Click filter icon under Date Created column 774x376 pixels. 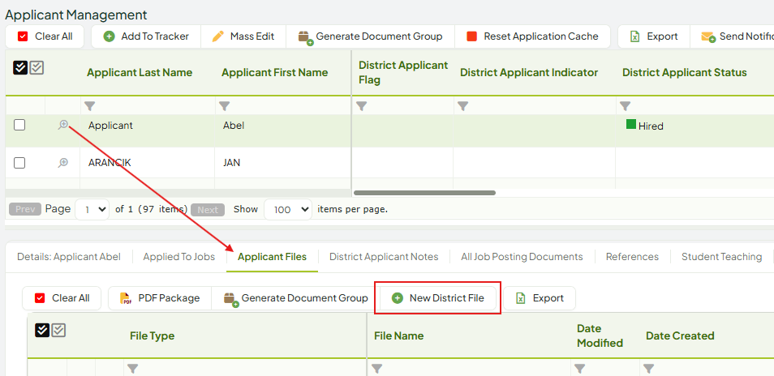pos(648,368)
